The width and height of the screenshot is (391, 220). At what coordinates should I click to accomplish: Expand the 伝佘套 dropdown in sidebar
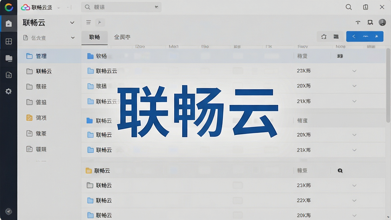click(73, 38)
